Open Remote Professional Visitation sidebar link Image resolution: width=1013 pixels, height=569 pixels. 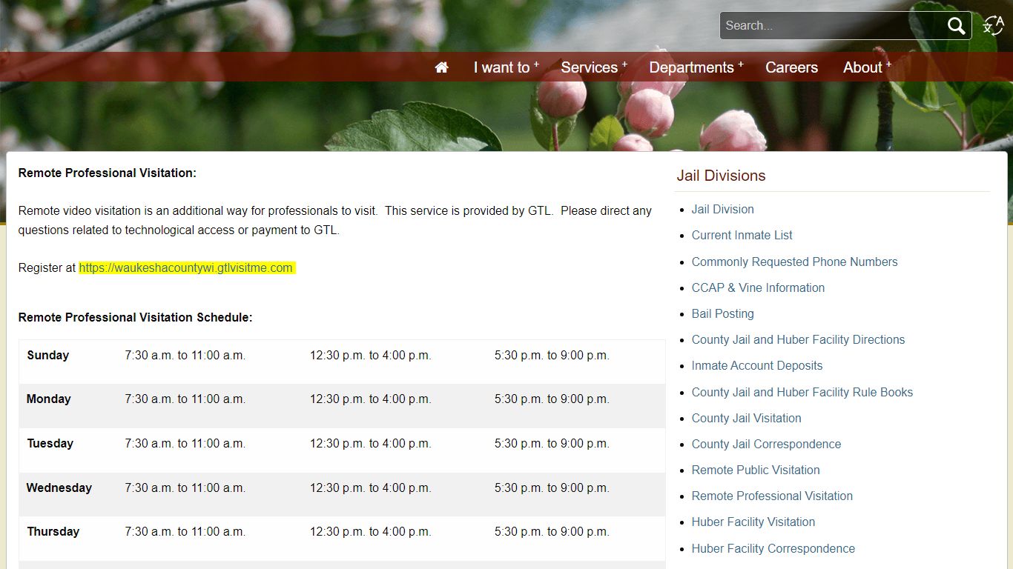pyautogui.click(x=772, y=496)
